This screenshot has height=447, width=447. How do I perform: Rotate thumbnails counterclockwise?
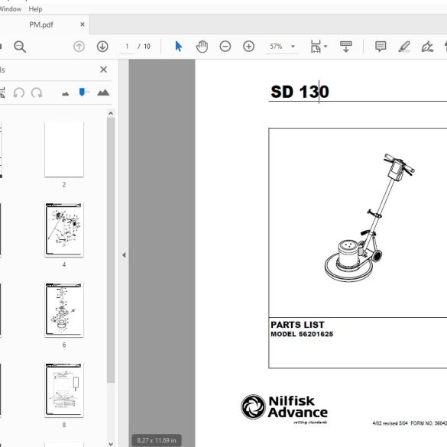(19, 92)
